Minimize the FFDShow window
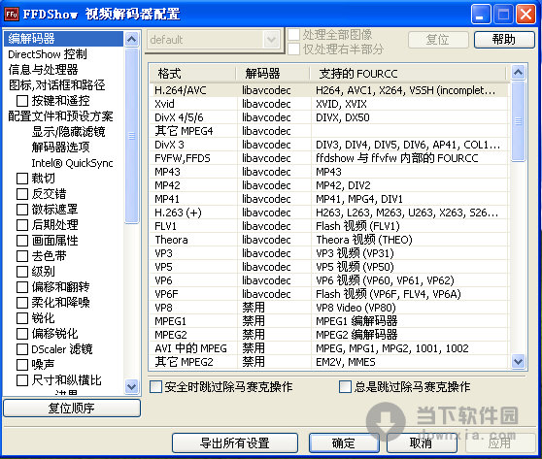 [x=481, y=15]
